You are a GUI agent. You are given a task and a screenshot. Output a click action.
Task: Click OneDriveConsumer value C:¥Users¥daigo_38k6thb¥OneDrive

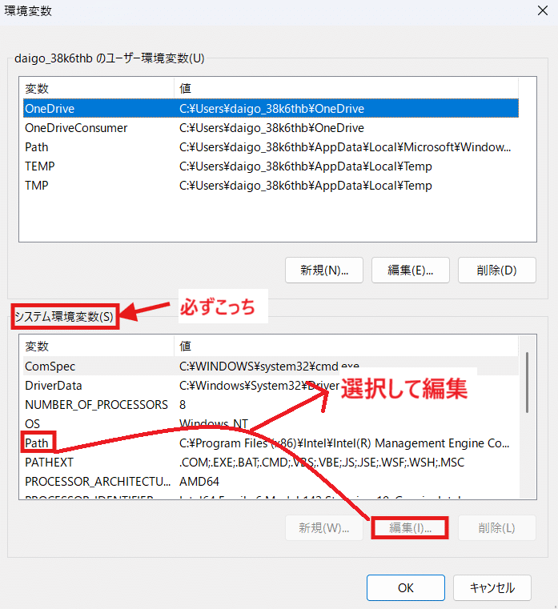[x=271, y=128]
